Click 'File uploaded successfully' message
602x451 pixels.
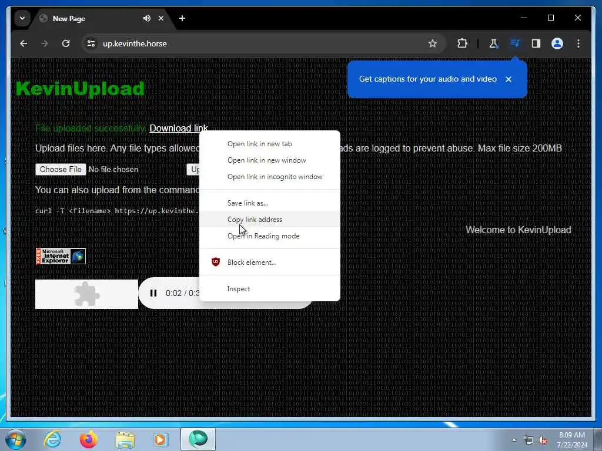point(90,128)
